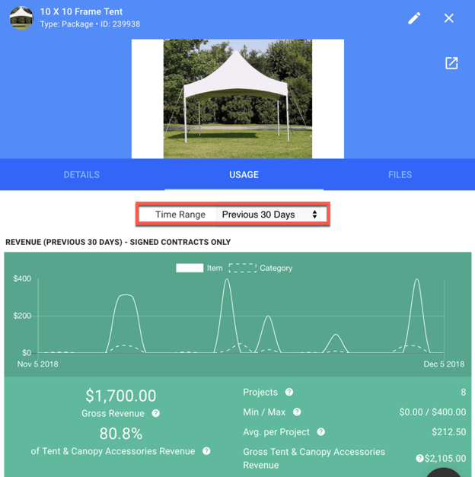Click the $400 y-axis label
The height and width of the screenshot is (477, 475).
coord(22,278)
